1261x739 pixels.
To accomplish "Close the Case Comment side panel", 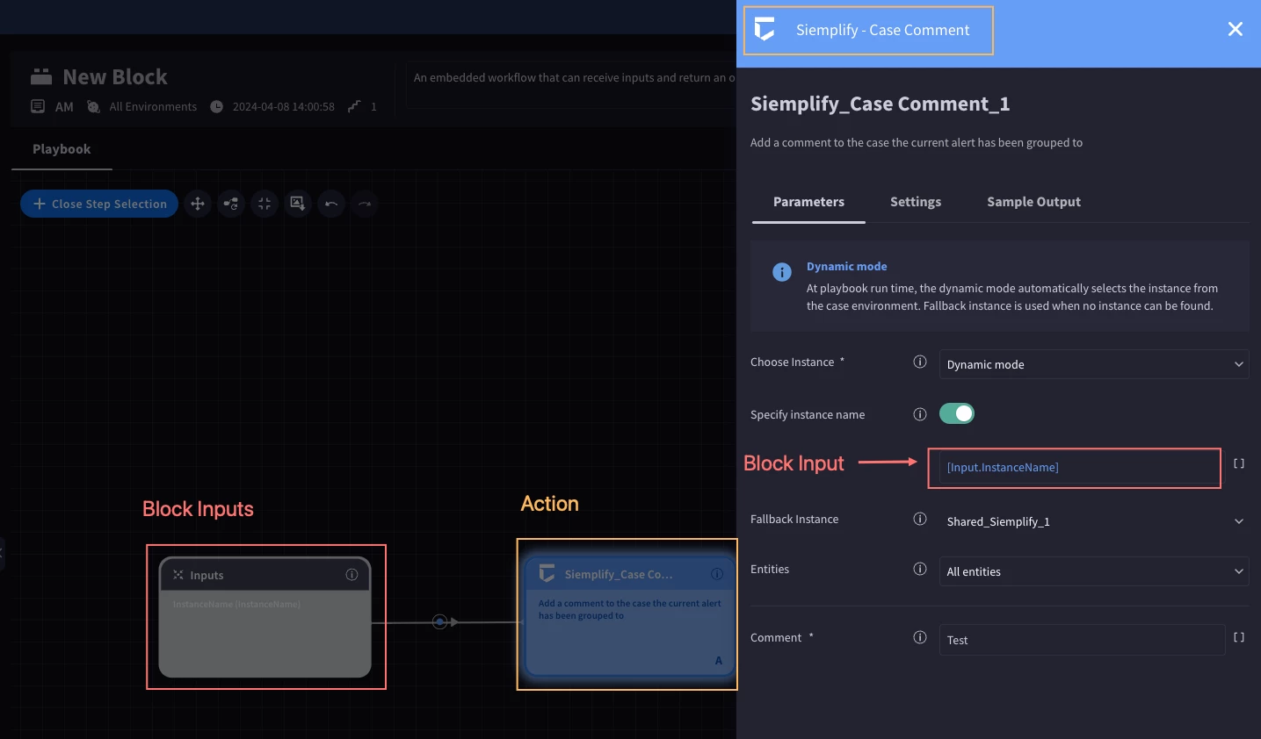I will 1235,29.
